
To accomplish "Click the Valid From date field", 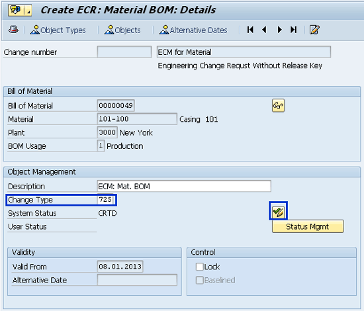I will point(120,267).
